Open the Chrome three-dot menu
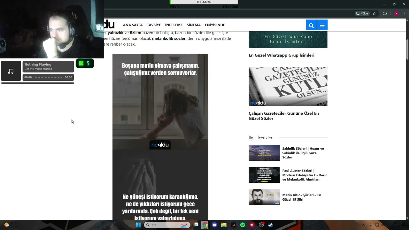Viewport: 409px width, 230px height. (404, 13)
